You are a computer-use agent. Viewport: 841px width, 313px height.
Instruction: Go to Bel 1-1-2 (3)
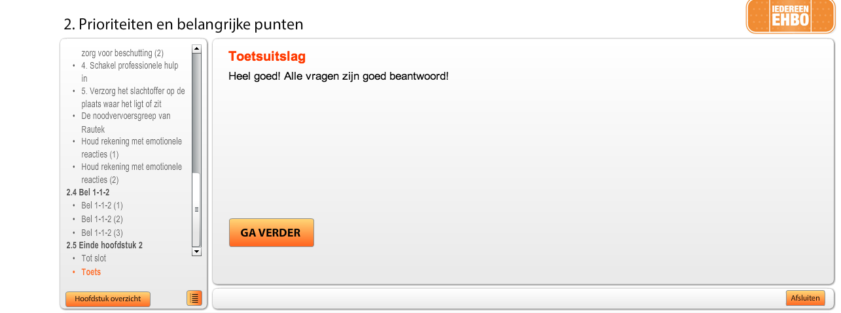[x=102, y=233]
